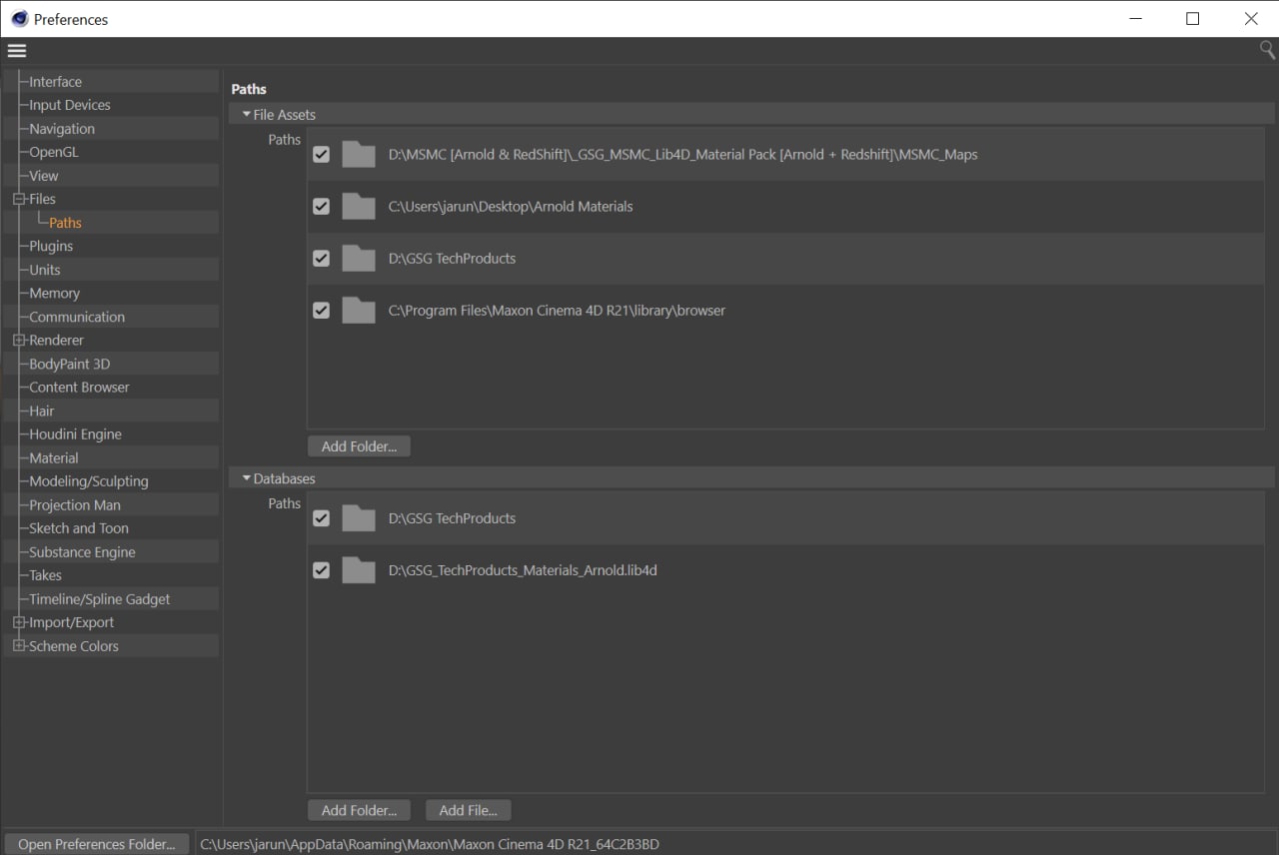Click folder icon for File Assets GSG TechProducts
This screenshot has width=1279, height=855.
click(359, 258)
